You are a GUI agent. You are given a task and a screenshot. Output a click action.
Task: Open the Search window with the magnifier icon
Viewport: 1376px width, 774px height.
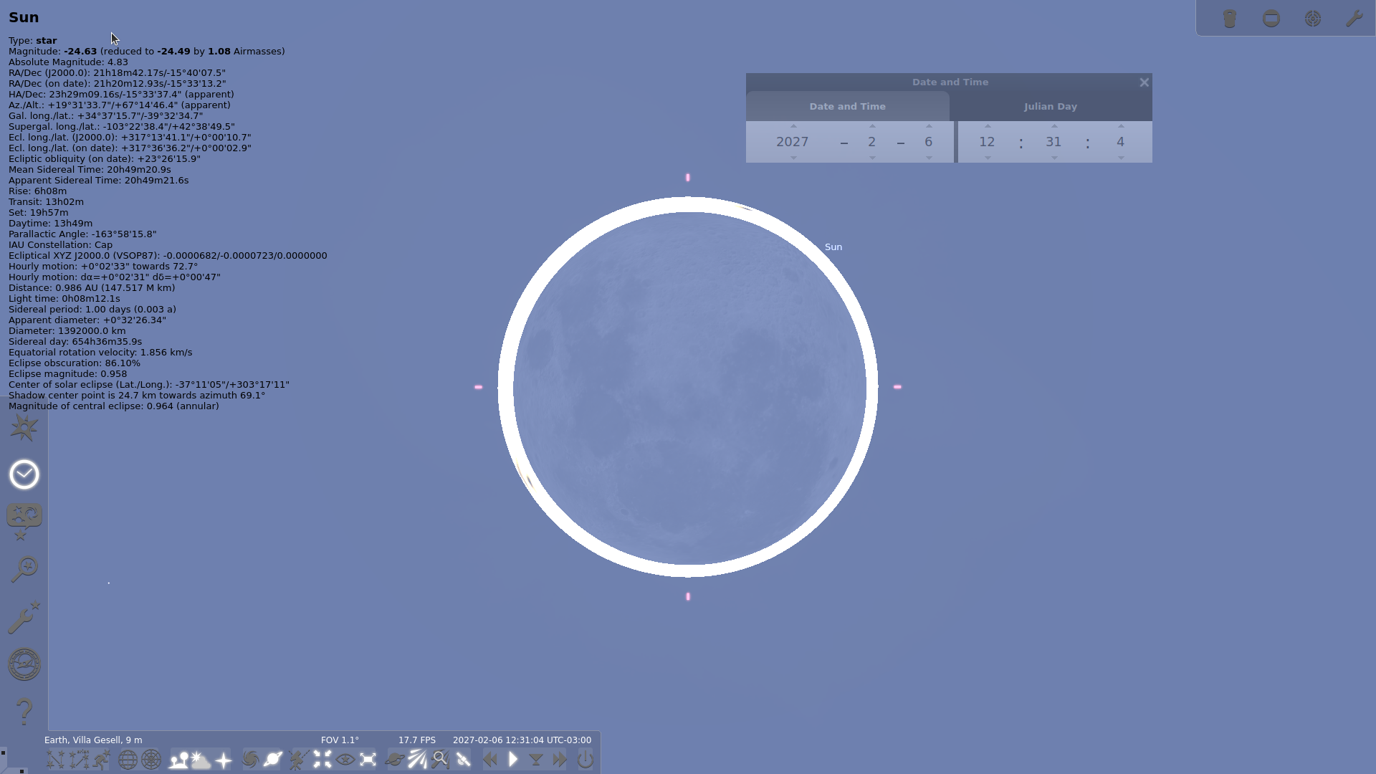(x=24, y=570)
